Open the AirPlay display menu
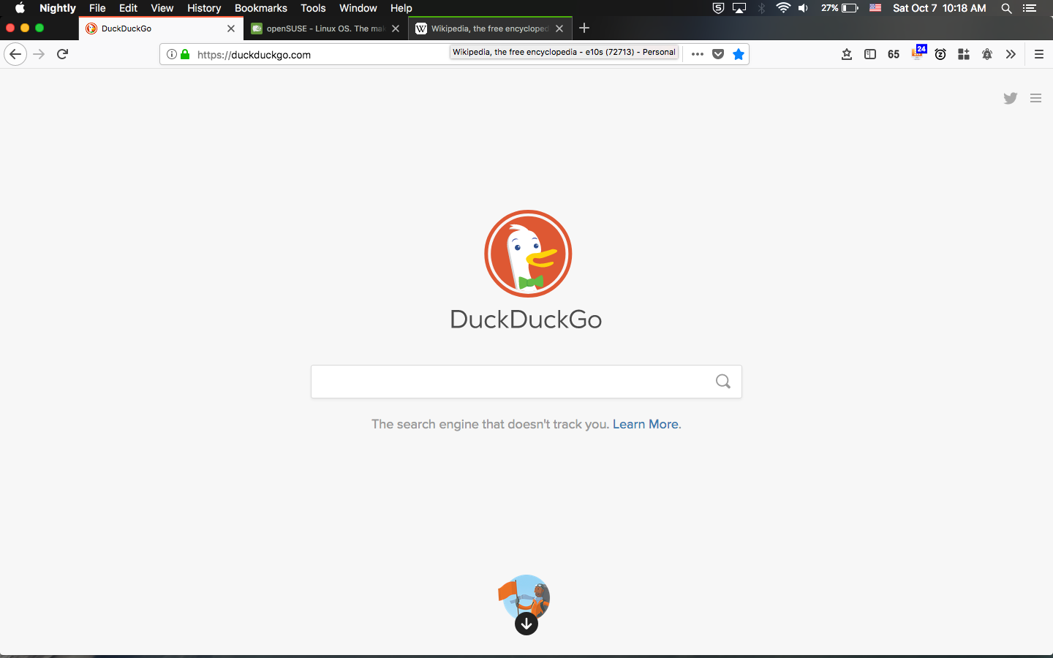Viewport: 1053px width, 658px height. point(739,8)
